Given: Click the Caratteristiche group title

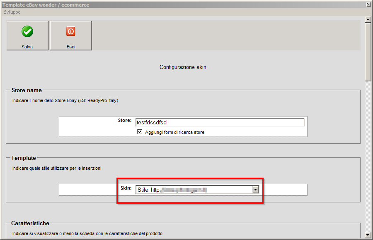Looking at the screenshot, I should coord(30,223).
